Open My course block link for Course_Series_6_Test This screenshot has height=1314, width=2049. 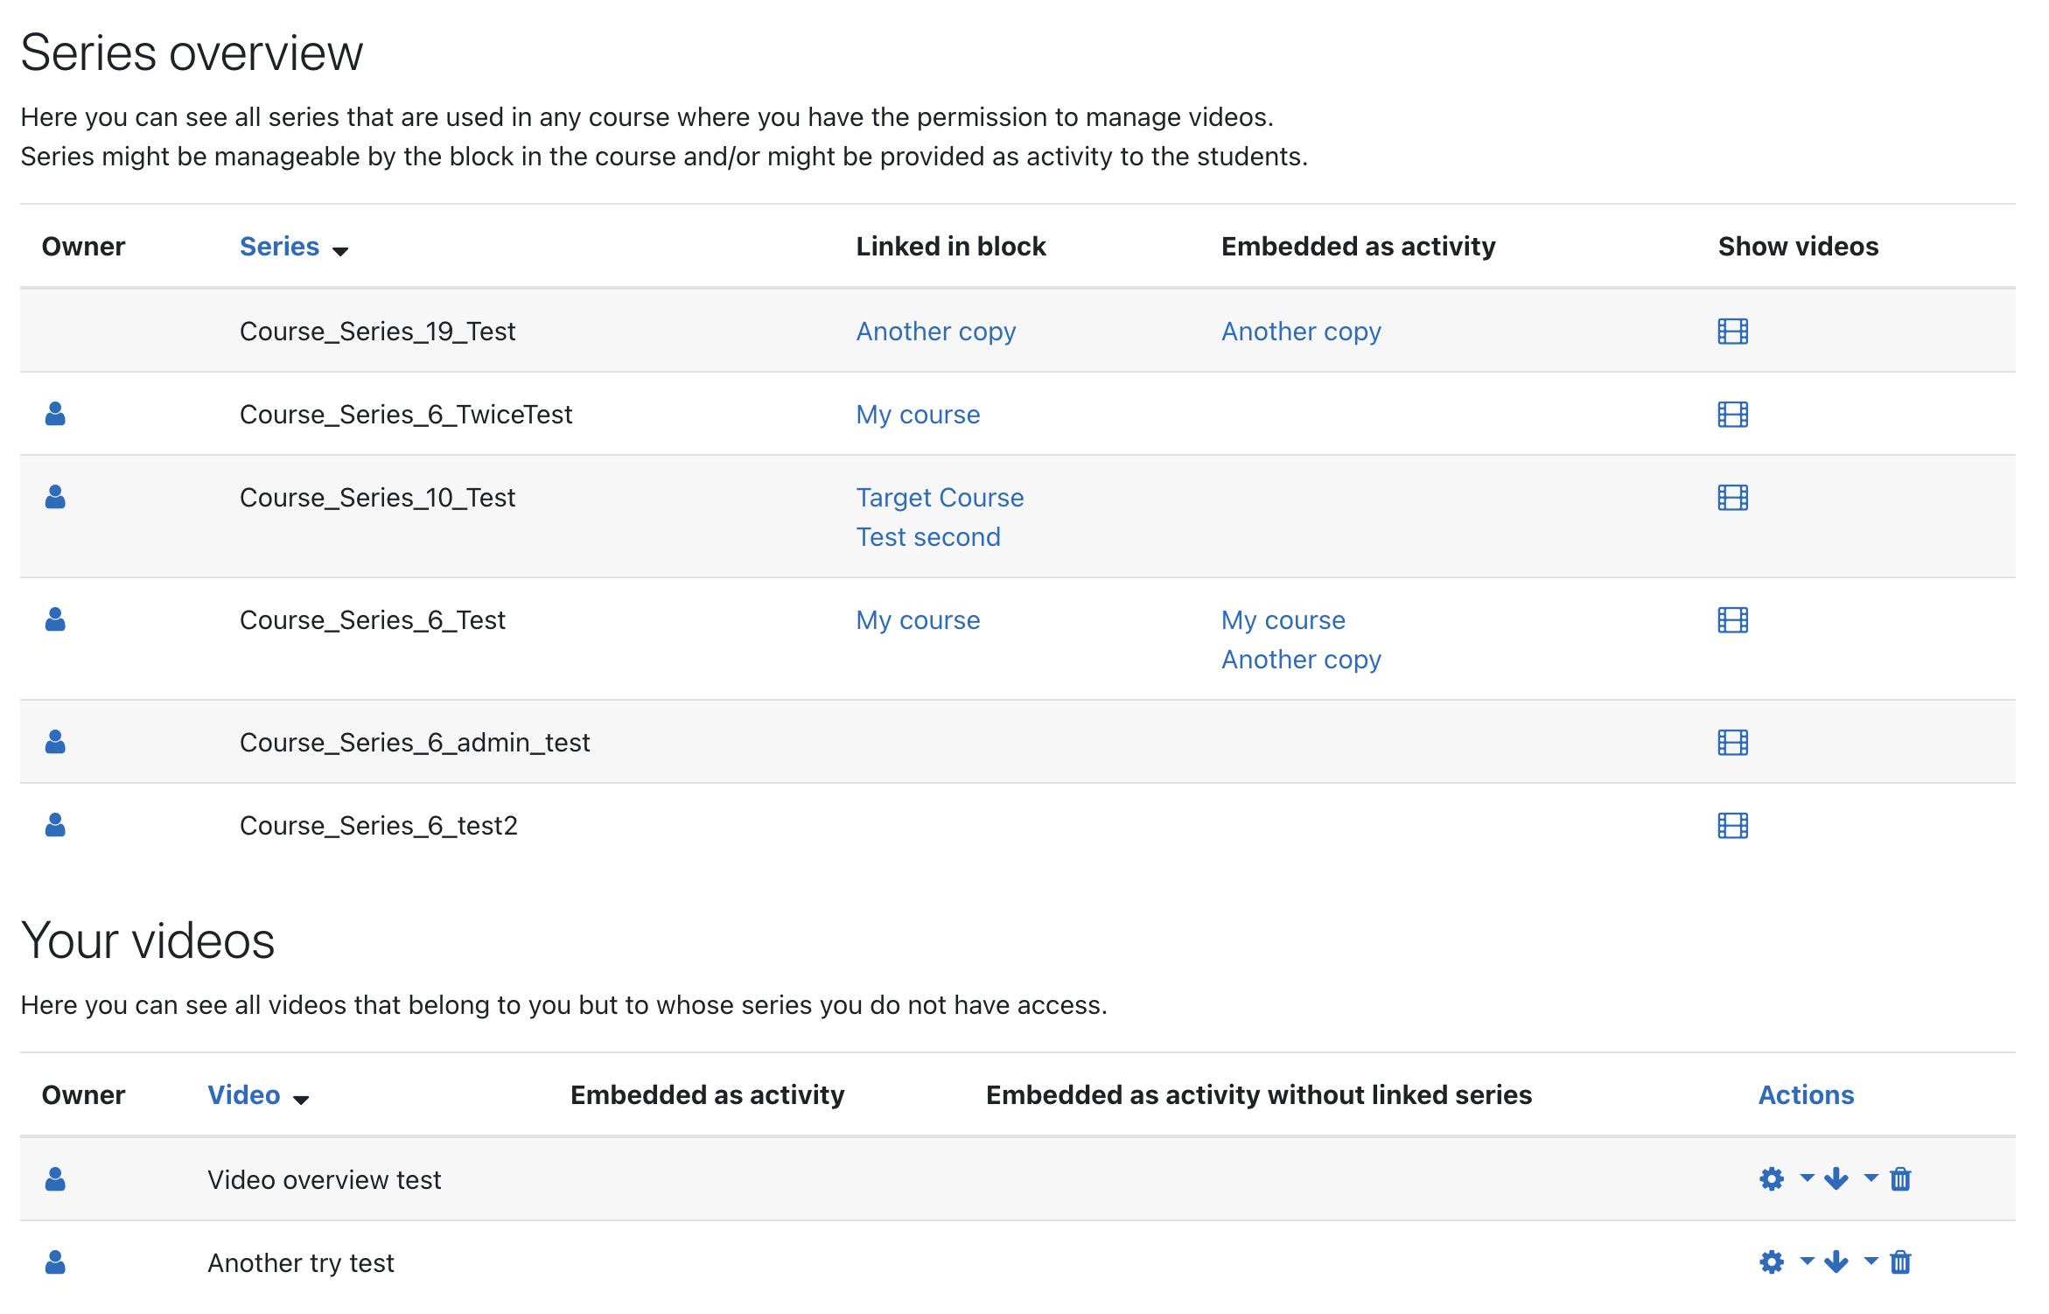(918, 620)
